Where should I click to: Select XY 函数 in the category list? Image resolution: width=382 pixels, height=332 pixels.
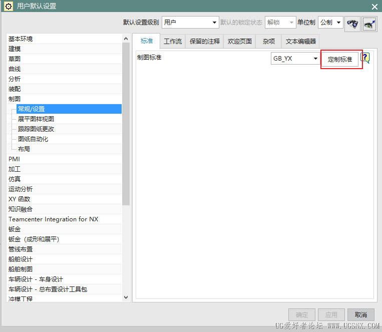[x=64, y=199]
